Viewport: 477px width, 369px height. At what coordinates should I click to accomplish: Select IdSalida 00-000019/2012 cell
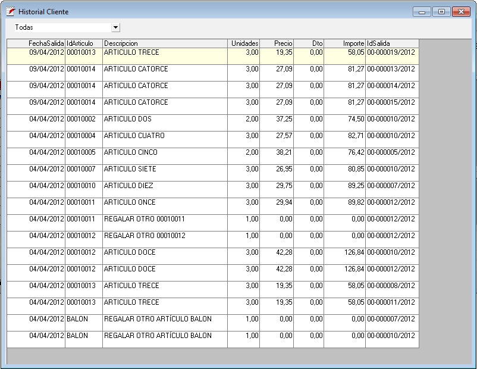392,56
